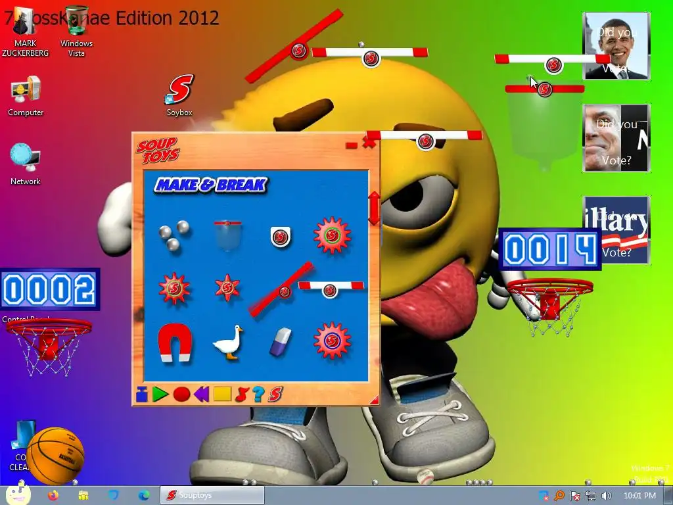Click the network tray icon
Image resolution: width=673 pixels, height=505 pixels.
click(591, 496)
